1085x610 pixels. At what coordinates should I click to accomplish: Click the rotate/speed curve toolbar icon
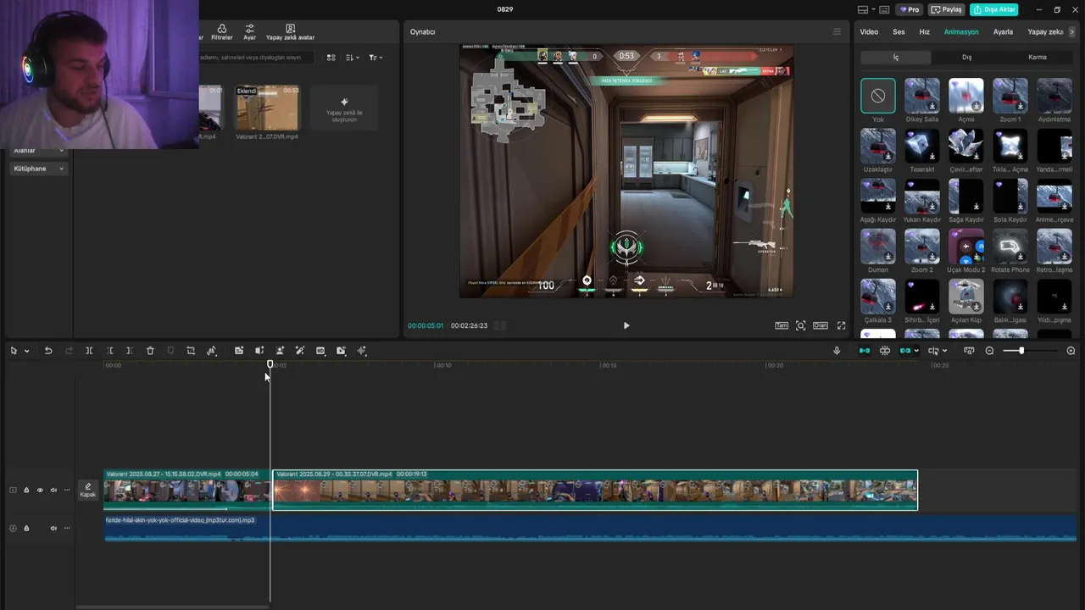coord(211,351)
